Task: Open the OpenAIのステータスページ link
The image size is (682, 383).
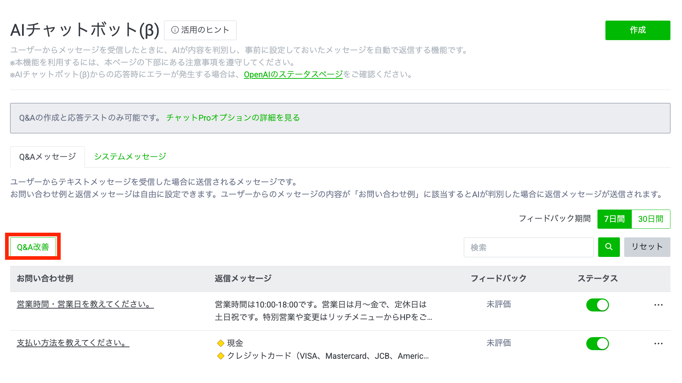Action: (x=293, y=74)
